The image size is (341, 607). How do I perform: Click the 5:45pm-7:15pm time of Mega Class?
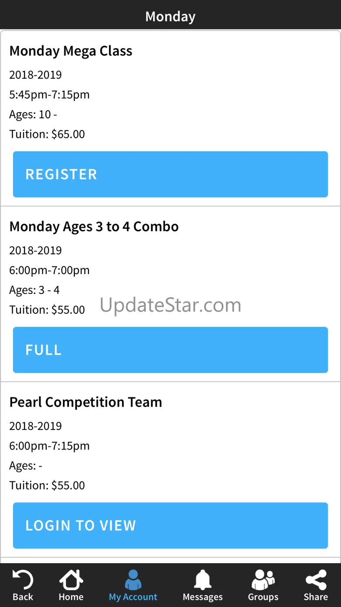(x=49, y=95)
